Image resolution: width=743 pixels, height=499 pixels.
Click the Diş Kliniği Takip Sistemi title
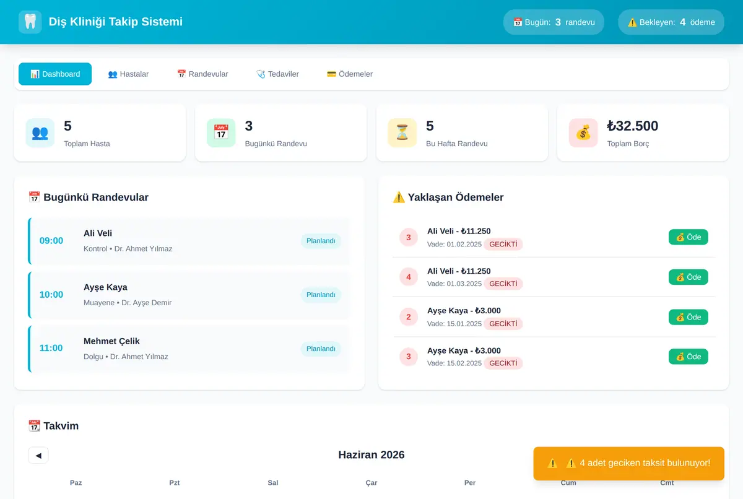coord(116,22)
